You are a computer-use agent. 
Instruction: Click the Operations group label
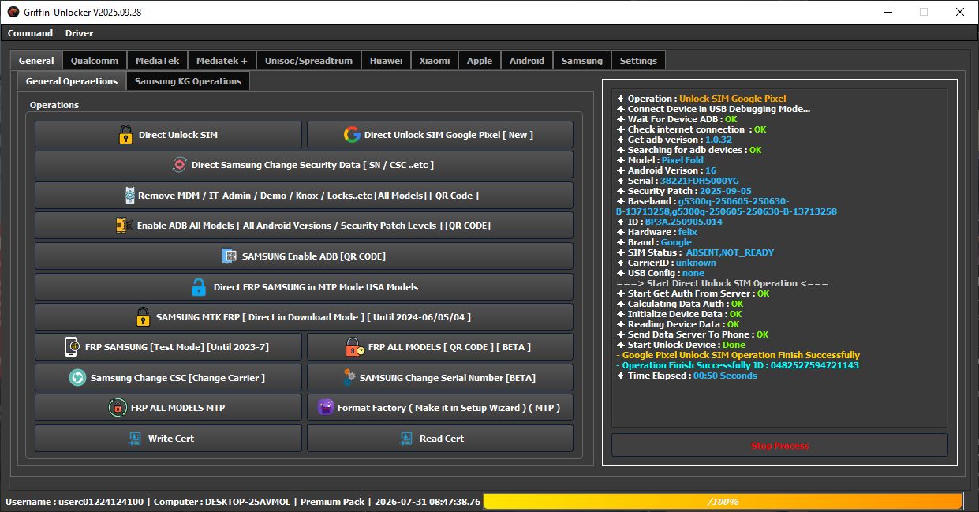click(54, 105)
